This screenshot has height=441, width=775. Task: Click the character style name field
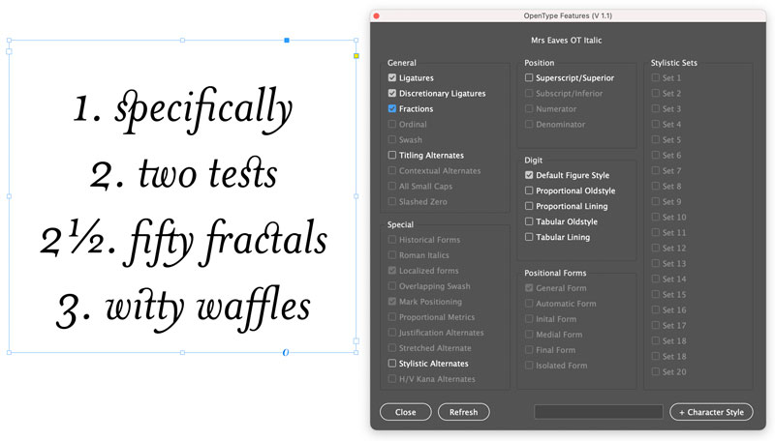point(599,412)
